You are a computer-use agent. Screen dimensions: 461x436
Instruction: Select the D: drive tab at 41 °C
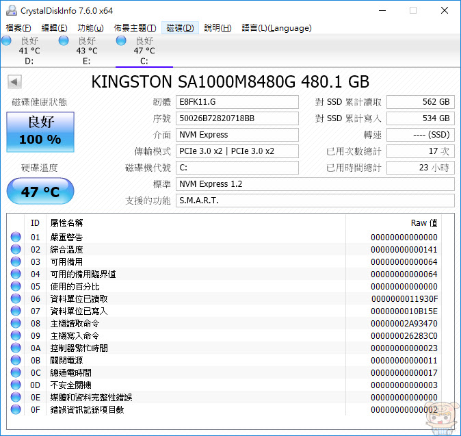[x=29, y=51]
